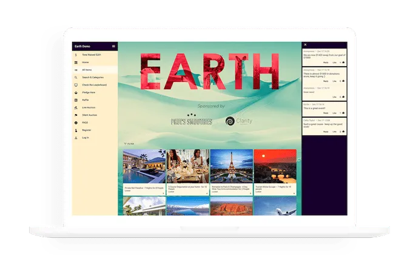Screen dimensions: 413x273
Task: Open Home via its grid icon
Action: tap(76, 62)
